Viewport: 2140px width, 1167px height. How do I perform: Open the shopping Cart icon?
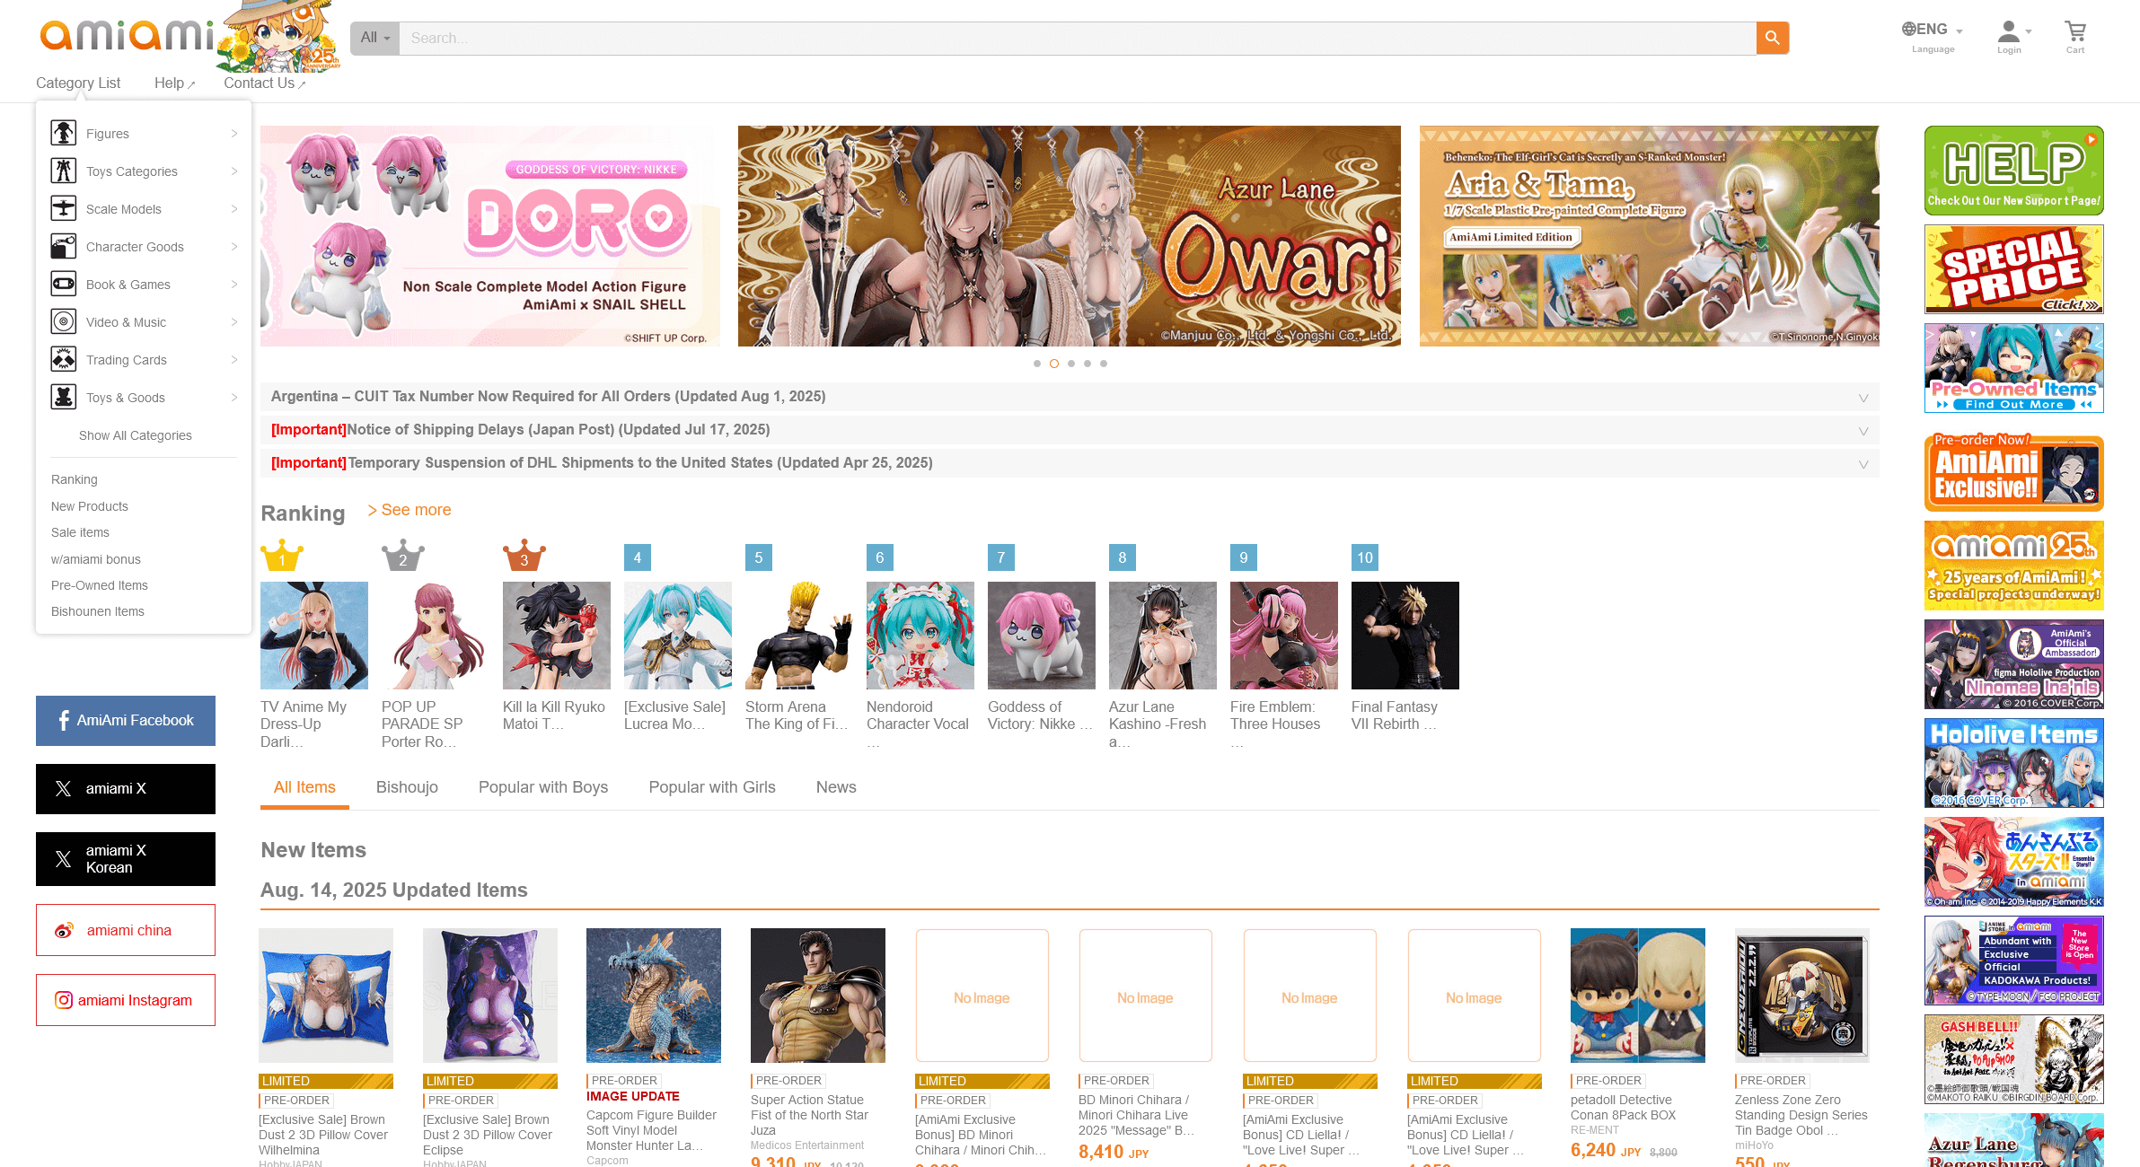(2075, 37)
